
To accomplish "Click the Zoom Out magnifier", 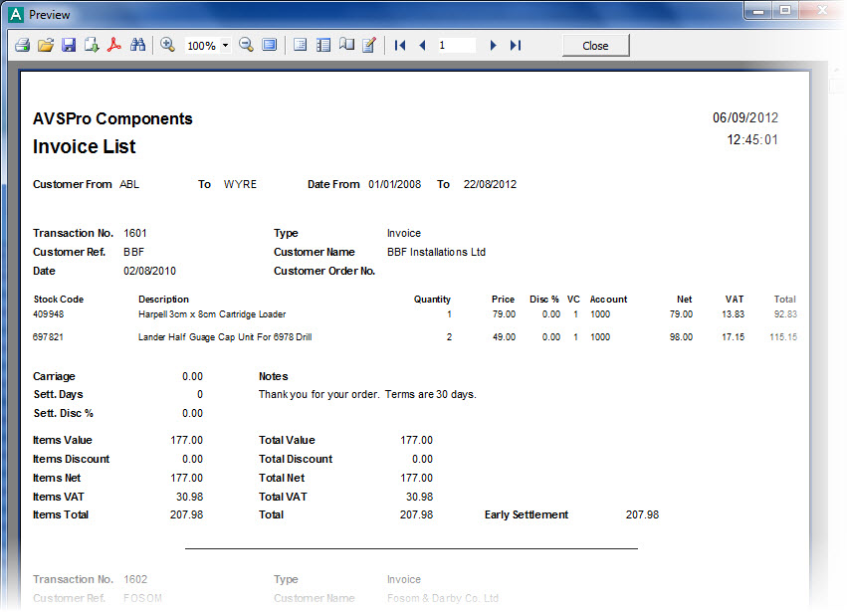I will (x=246, y=46).
